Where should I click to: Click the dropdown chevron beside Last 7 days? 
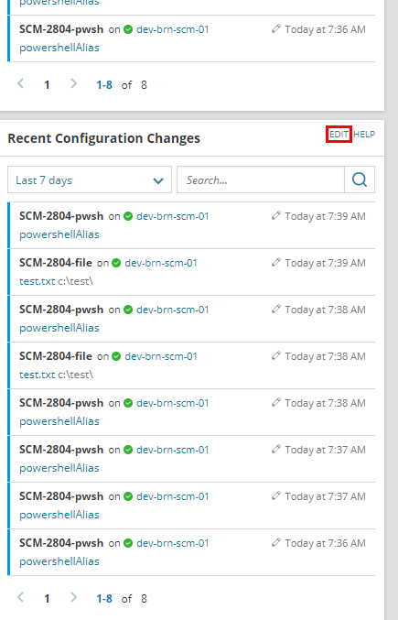pos(158,180)
